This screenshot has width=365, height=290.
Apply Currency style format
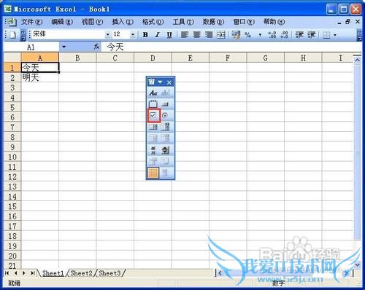tap(236, 35)
